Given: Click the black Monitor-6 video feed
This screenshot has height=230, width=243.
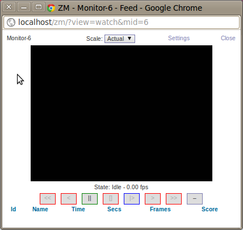Looking at the screenshot, I should click(122, 113).
